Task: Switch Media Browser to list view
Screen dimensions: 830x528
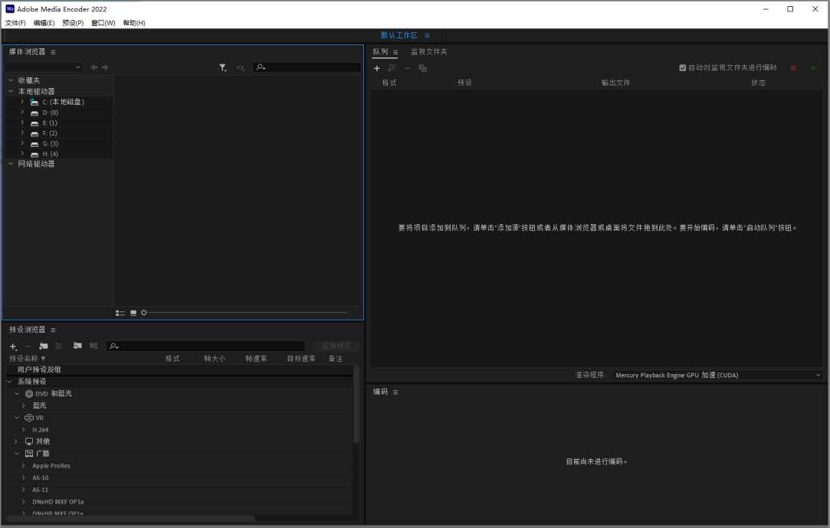Action: (x=120, y=313)
